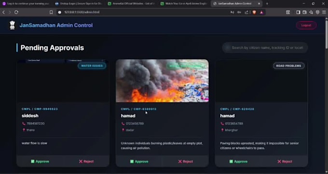View site information icon in address bar
The width and height of the screenshot is (328, 174).
point(60,12)
